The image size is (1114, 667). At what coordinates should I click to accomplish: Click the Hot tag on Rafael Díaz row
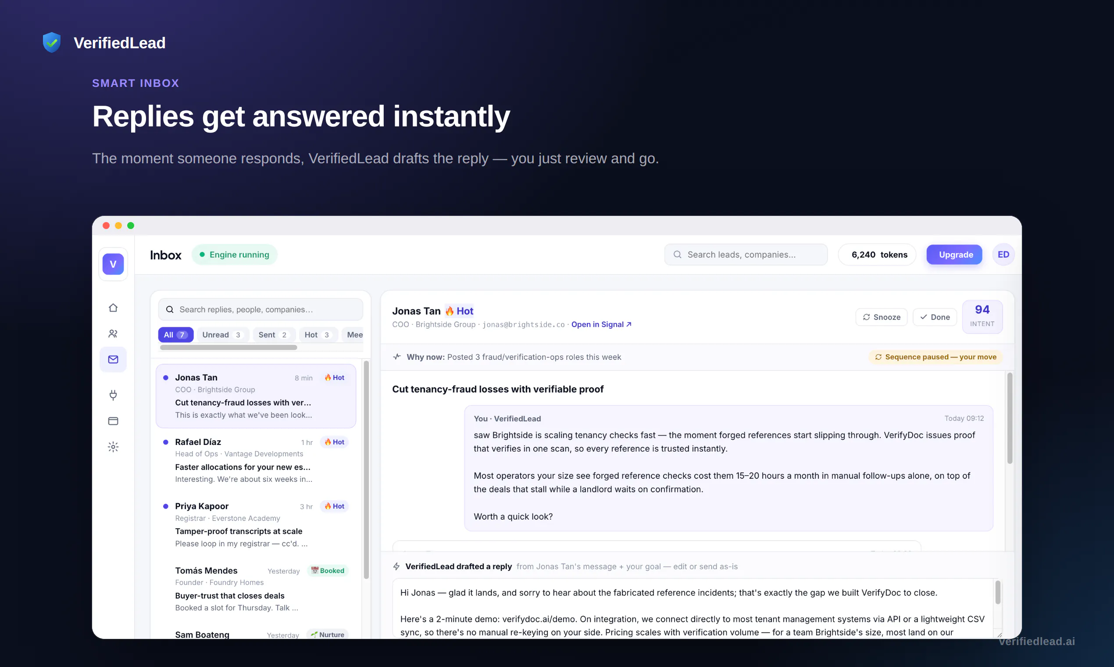[334, 442]
